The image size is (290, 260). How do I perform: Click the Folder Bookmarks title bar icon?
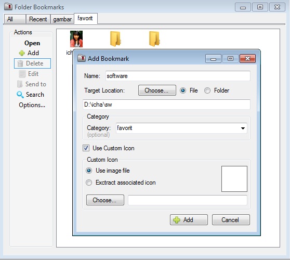click(8, 7)
